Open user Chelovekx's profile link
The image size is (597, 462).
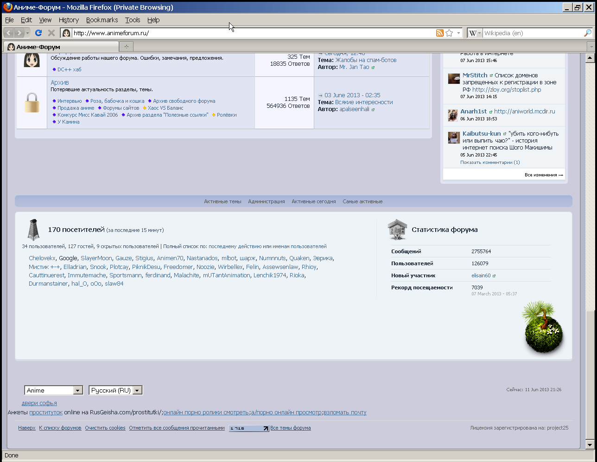pyautogui.click(x=42, y=258)
